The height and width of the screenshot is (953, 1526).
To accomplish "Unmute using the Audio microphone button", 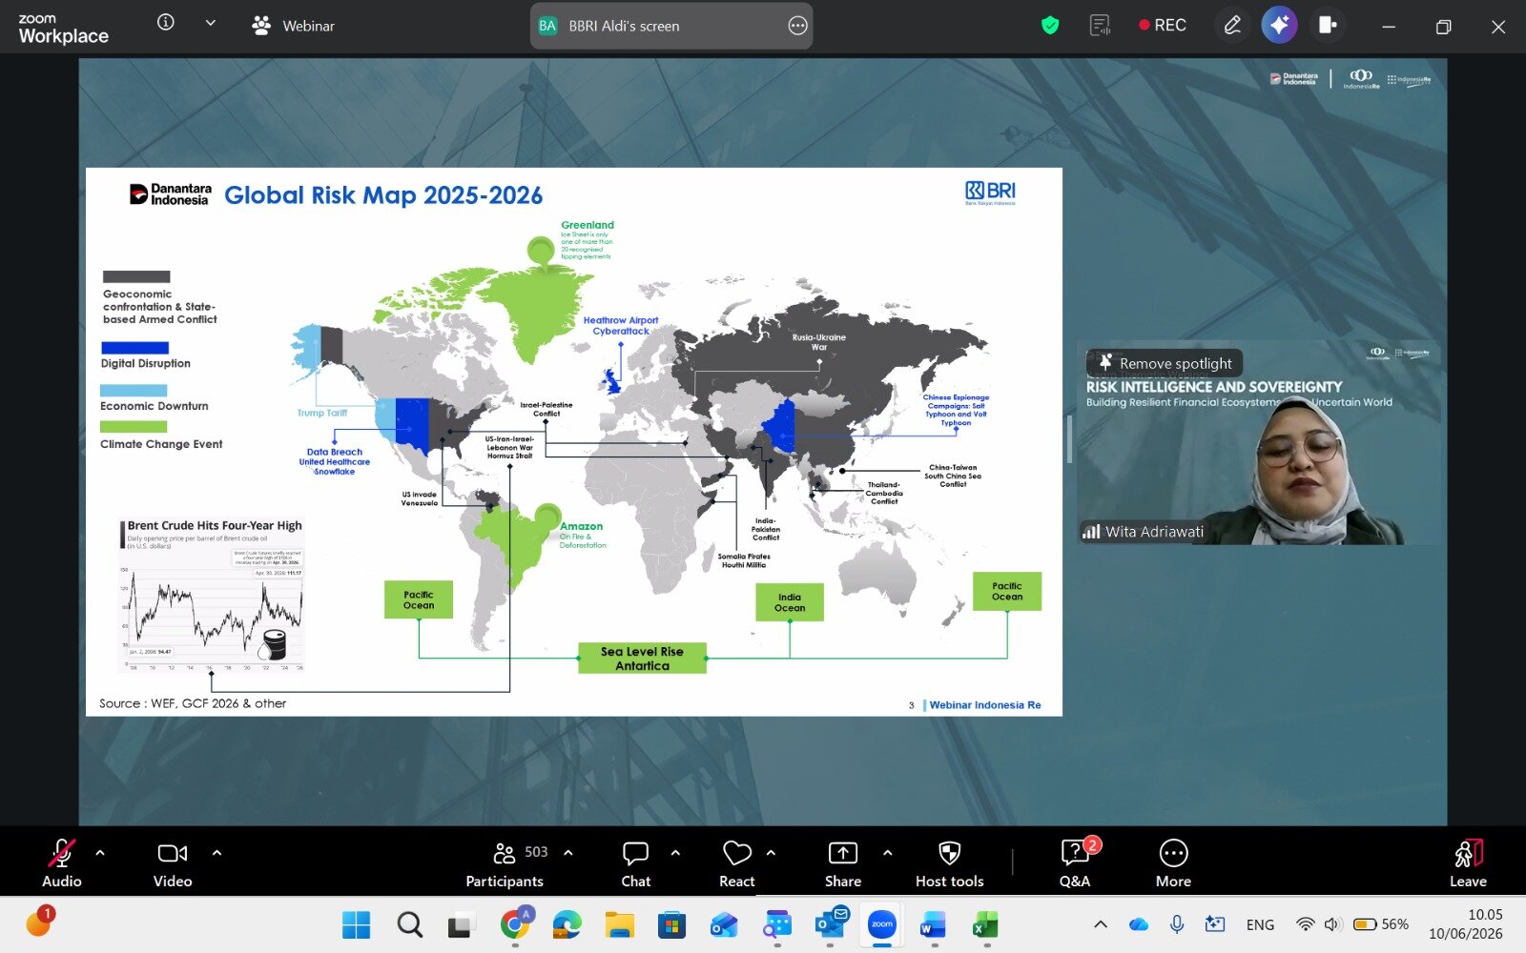I will pos(62,863).
